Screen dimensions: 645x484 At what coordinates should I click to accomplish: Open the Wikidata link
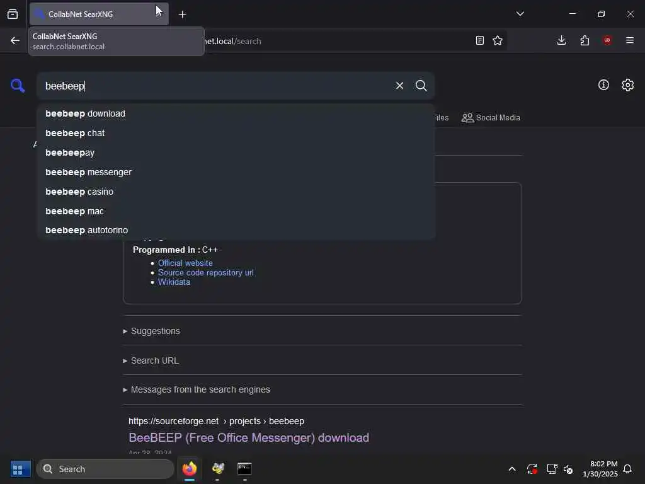pyautogui.click(x=174, y=282)
